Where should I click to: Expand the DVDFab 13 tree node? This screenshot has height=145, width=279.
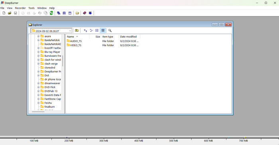(x=38, y=91)
